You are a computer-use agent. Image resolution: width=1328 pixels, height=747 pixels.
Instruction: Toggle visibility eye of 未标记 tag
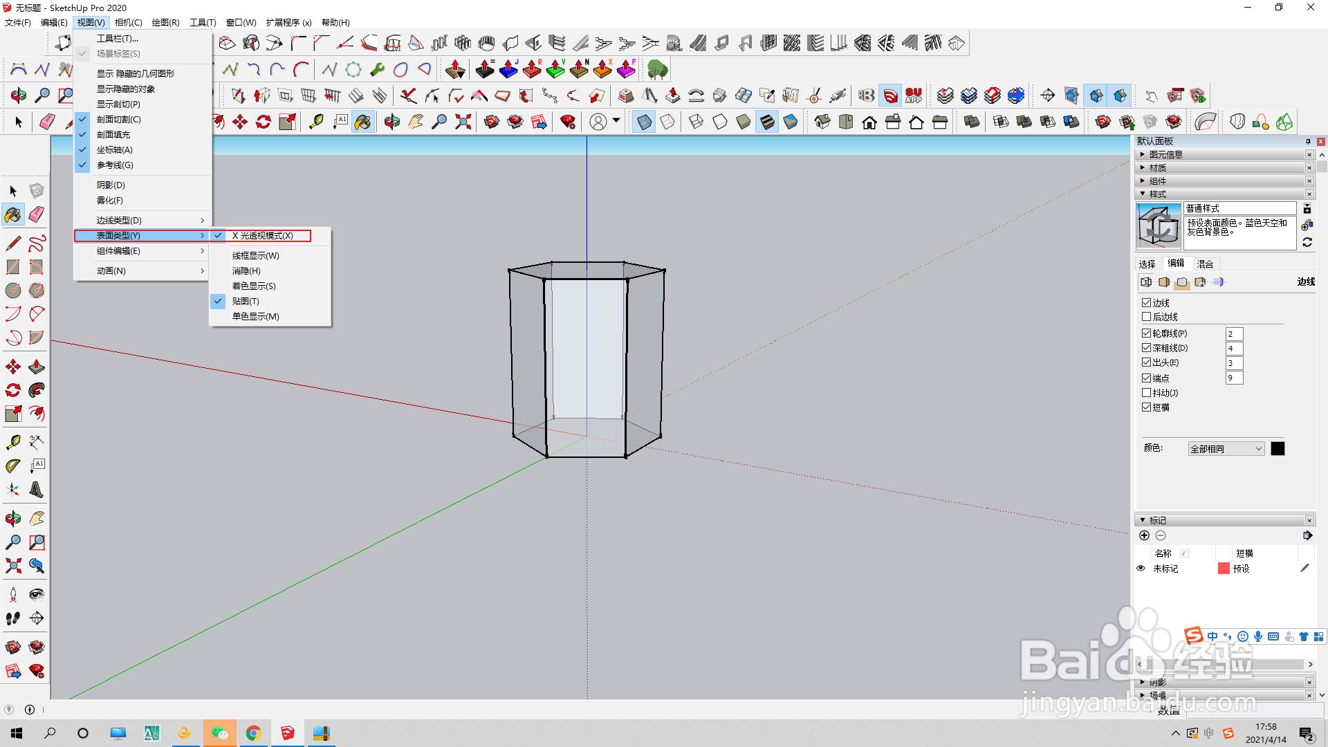1141,569
